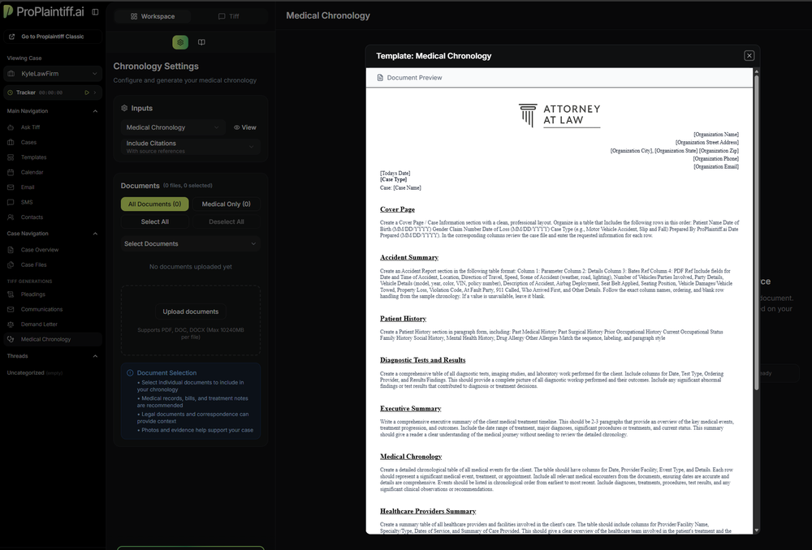Click the open book icon

pos(201,42)
